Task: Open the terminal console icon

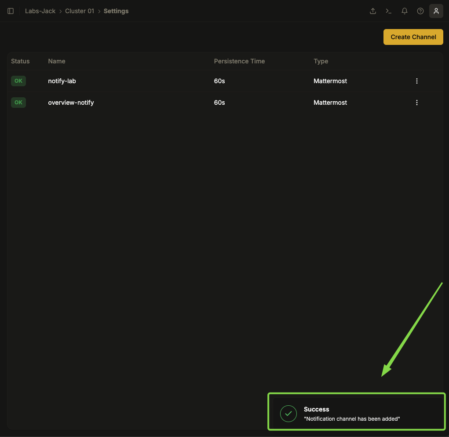Action: (x=389, y=11)
